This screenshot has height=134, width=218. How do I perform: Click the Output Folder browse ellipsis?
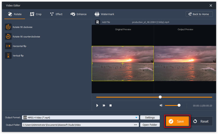135,125
